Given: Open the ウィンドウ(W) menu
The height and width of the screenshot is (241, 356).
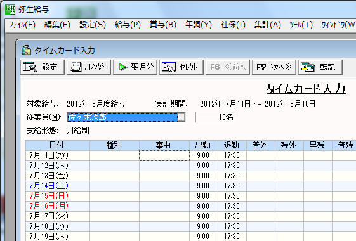Looking at the screenshot, I should coord(338,25).
